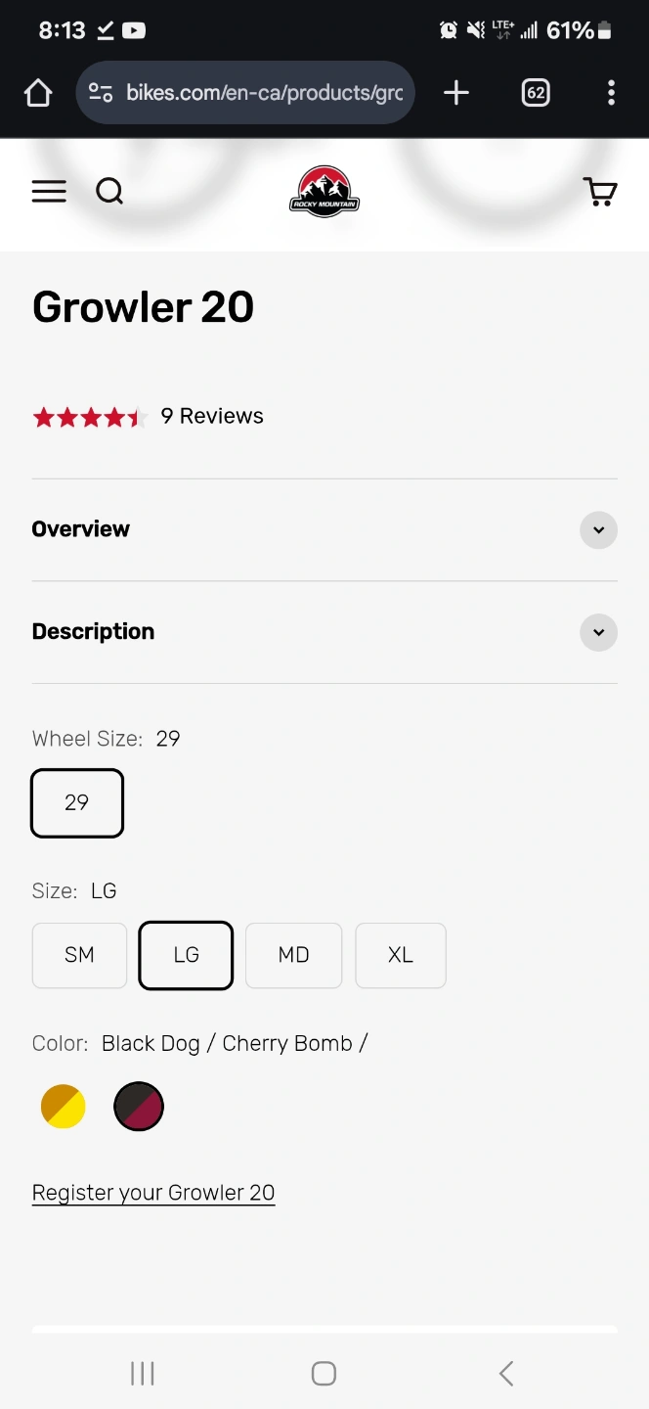Open Register your Growler 20 link
Viewport: 649px width, 1409px height.
pos(153,1193)
